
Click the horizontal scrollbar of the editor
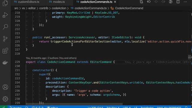74,104
